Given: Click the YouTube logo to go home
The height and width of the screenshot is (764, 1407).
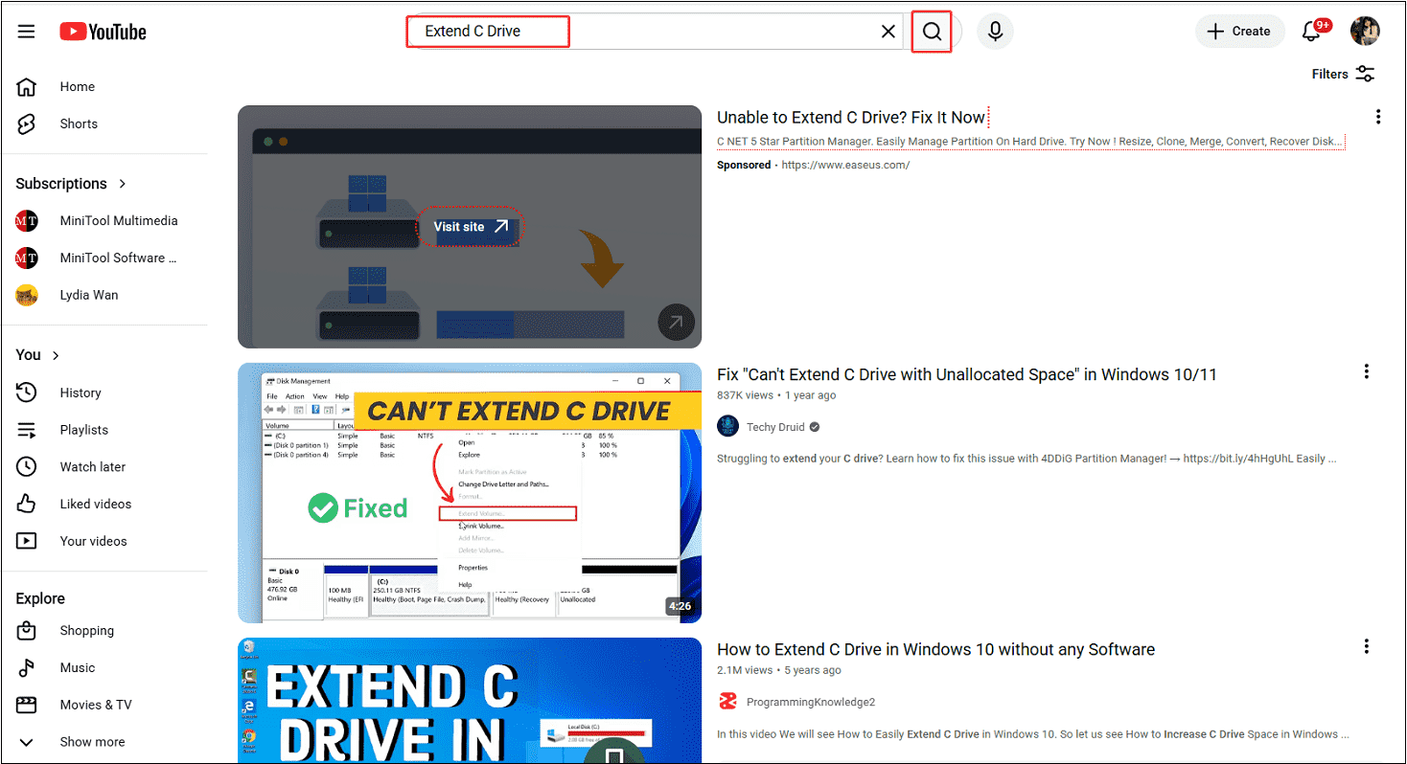Looking at the screenshot, I should [x=102, y=31].
